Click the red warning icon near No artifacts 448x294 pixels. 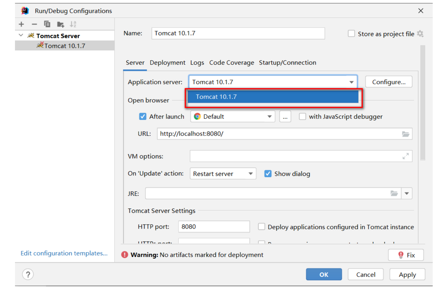pos(124,255)
